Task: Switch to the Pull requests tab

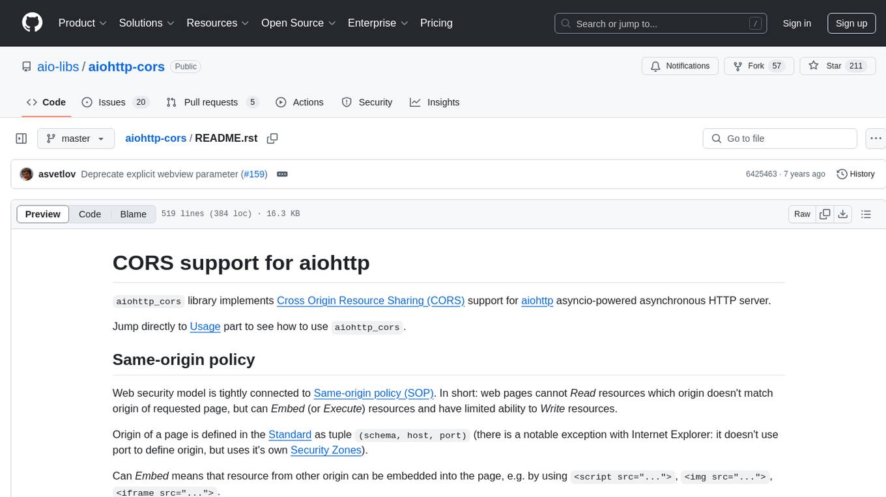Action: pyautogui.click(x=212, y=102)
